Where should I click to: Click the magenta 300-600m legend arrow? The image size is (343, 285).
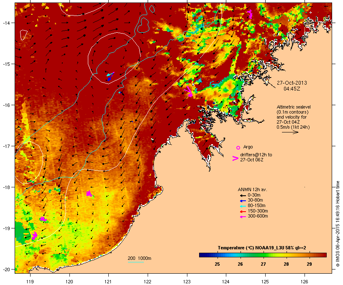coord(243,217)
